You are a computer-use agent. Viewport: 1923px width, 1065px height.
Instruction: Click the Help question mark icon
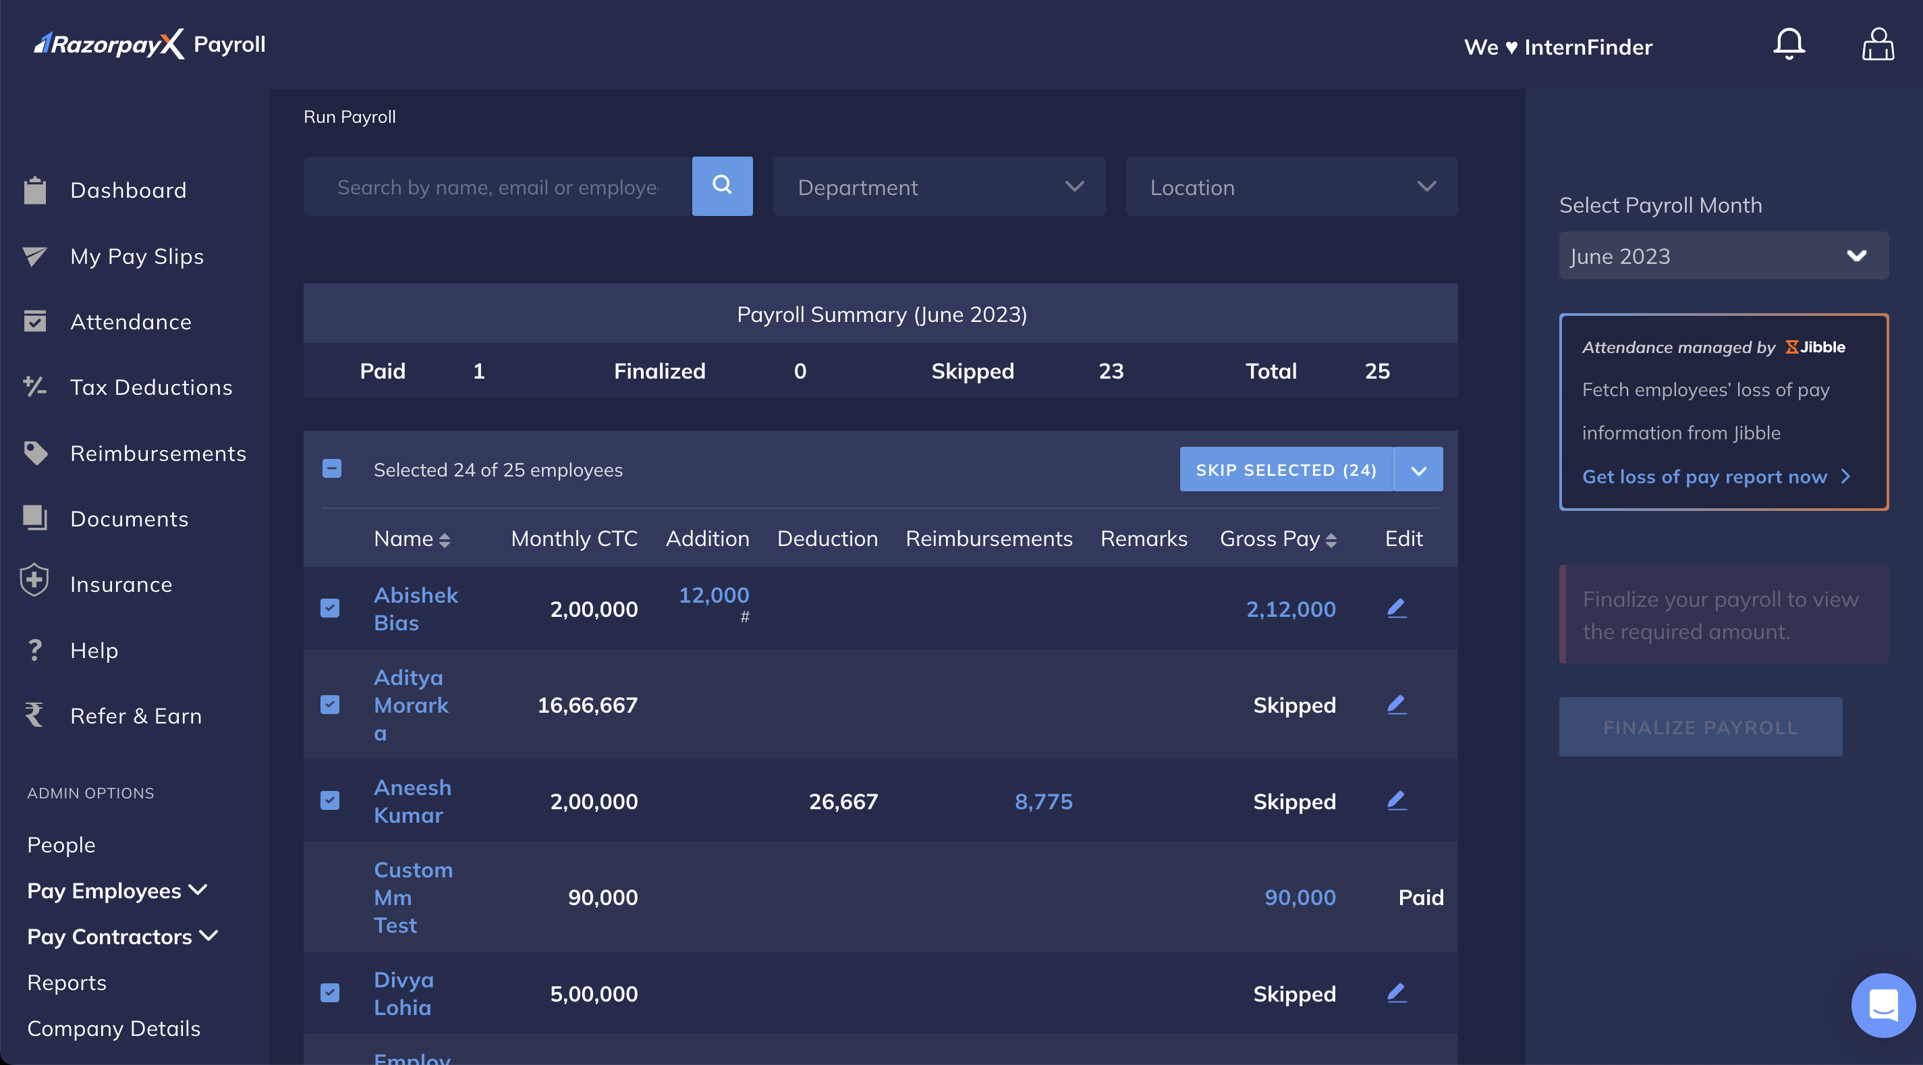coord(35,650)
